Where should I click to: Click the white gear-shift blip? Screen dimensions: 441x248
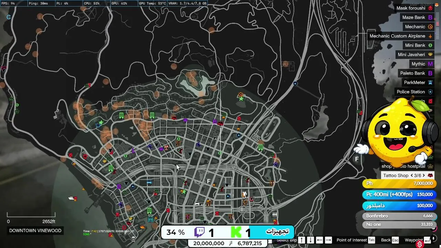[x=275, y=215]
